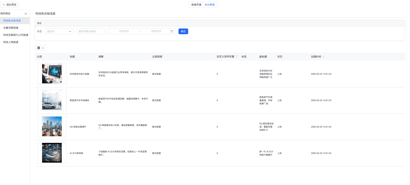Click the 退出预览 button
Viewport: 410px width, 185px height.
point(10,5)
